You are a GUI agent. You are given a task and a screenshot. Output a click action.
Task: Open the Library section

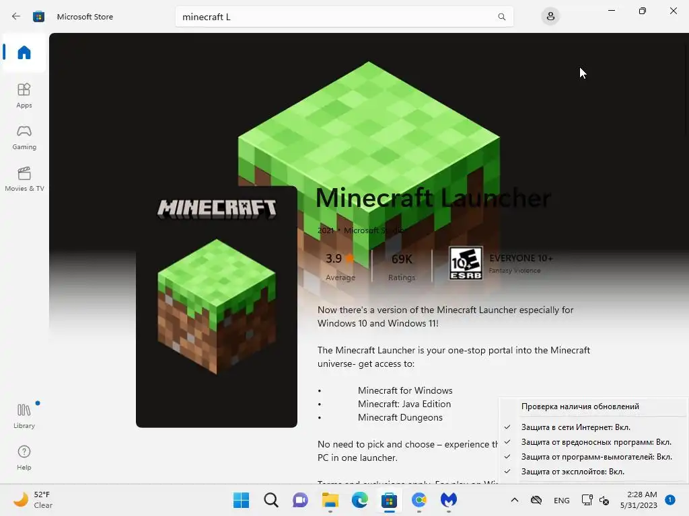click(24, 417)
